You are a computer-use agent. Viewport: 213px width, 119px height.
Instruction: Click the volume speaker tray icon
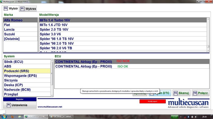click(x=196, y=117)
